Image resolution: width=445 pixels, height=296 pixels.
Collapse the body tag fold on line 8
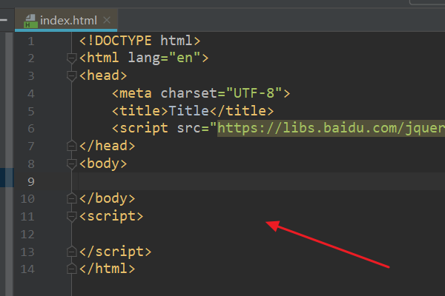point(71,164)
